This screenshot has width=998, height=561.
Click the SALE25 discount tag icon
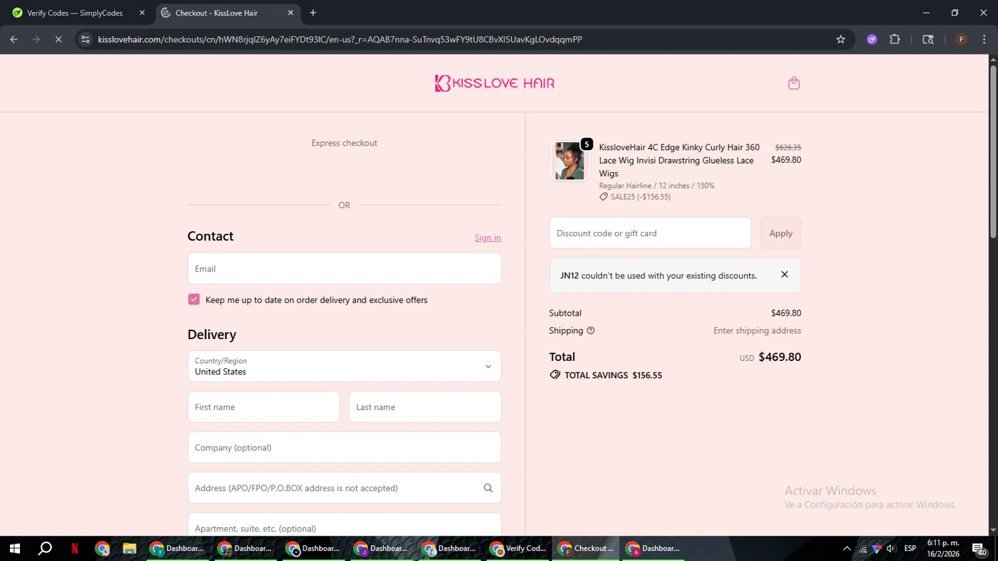pos(603,197)
